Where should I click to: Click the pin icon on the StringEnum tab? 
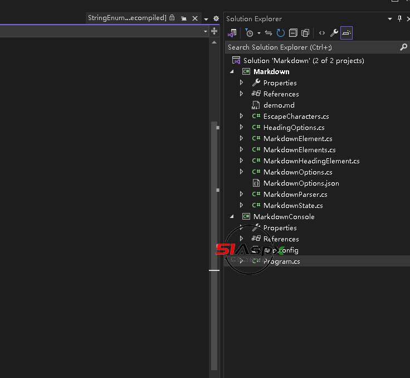(x=184, y=18)
